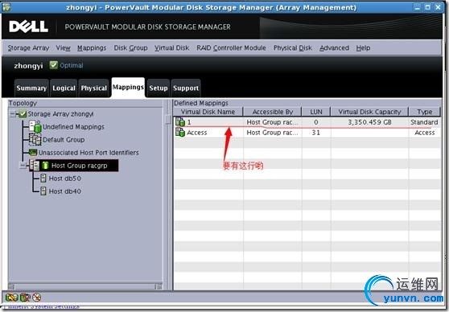Click LUN value 0
This screenshot has width=449, height=312.
pyautogui.click(x=316, y=122)
